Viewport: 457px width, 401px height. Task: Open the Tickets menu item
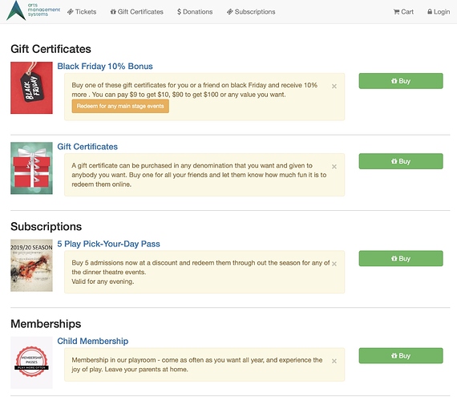pyautogui.click(x=82, y=12)
